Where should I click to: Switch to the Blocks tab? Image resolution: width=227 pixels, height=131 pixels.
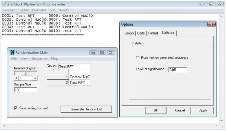(129, 33)
